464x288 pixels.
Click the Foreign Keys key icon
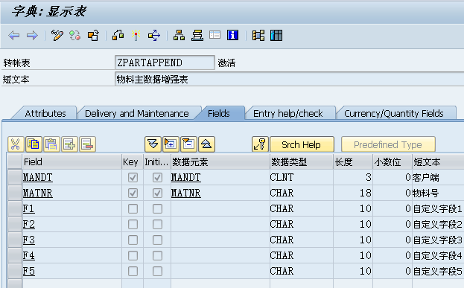coord(260,144)
